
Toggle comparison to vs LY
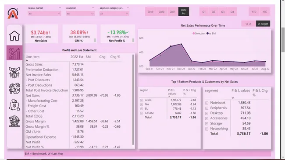248,24
